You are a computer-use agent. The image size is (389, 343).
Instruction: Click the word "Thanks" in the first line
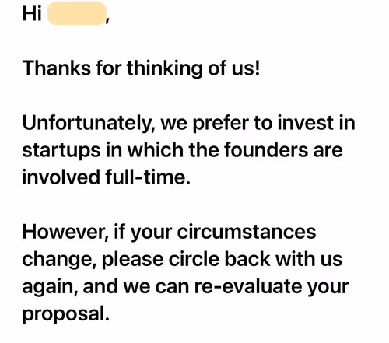click(x=57, y=68)
